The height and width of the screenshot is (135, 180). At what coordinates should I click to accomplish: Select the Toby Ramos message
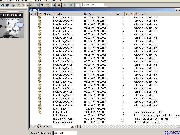(105, 109)
